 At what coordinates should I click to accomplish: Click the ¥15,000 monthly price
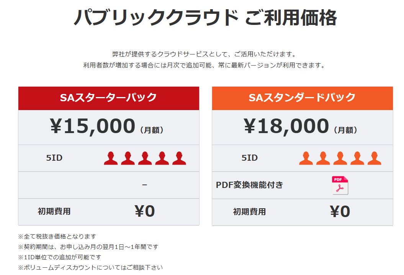click(x=93, y=126)
